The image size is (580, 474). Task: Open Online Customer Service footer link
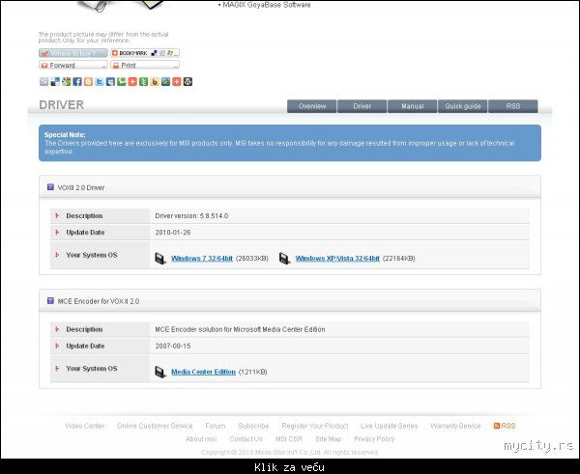[x=155, y=426]
